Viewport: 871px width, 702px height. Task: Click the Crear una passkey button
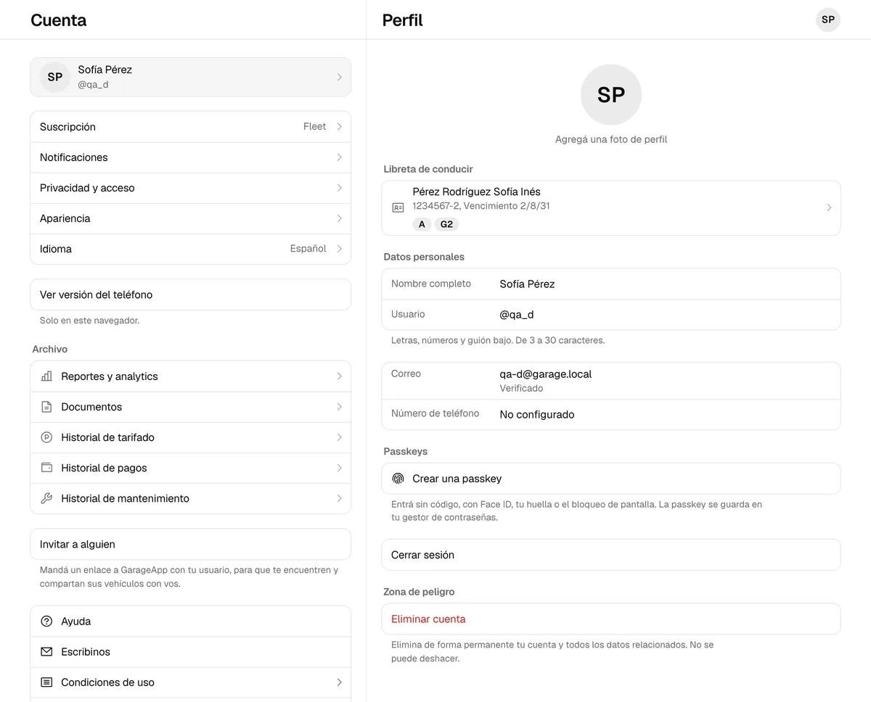(x=611, y=479)
